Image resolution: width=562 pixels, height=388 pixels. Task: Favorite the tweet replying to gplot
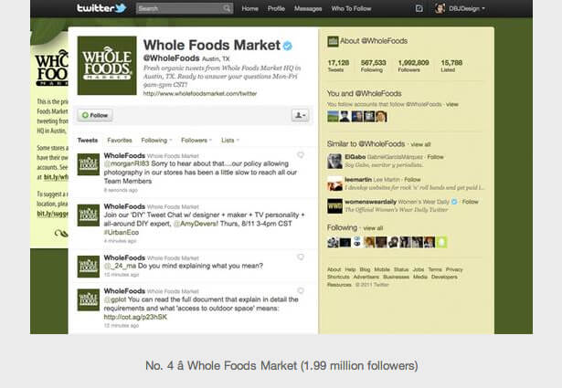[301, 290]
